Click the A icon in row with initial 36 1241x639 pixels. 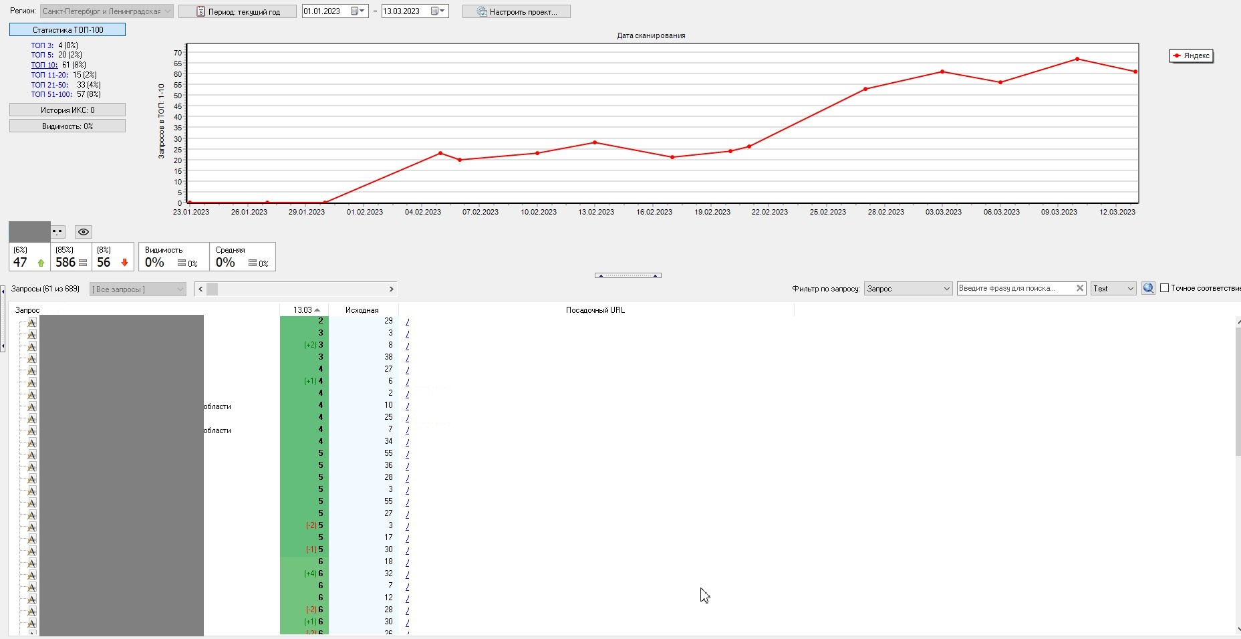tap(31, 467)
